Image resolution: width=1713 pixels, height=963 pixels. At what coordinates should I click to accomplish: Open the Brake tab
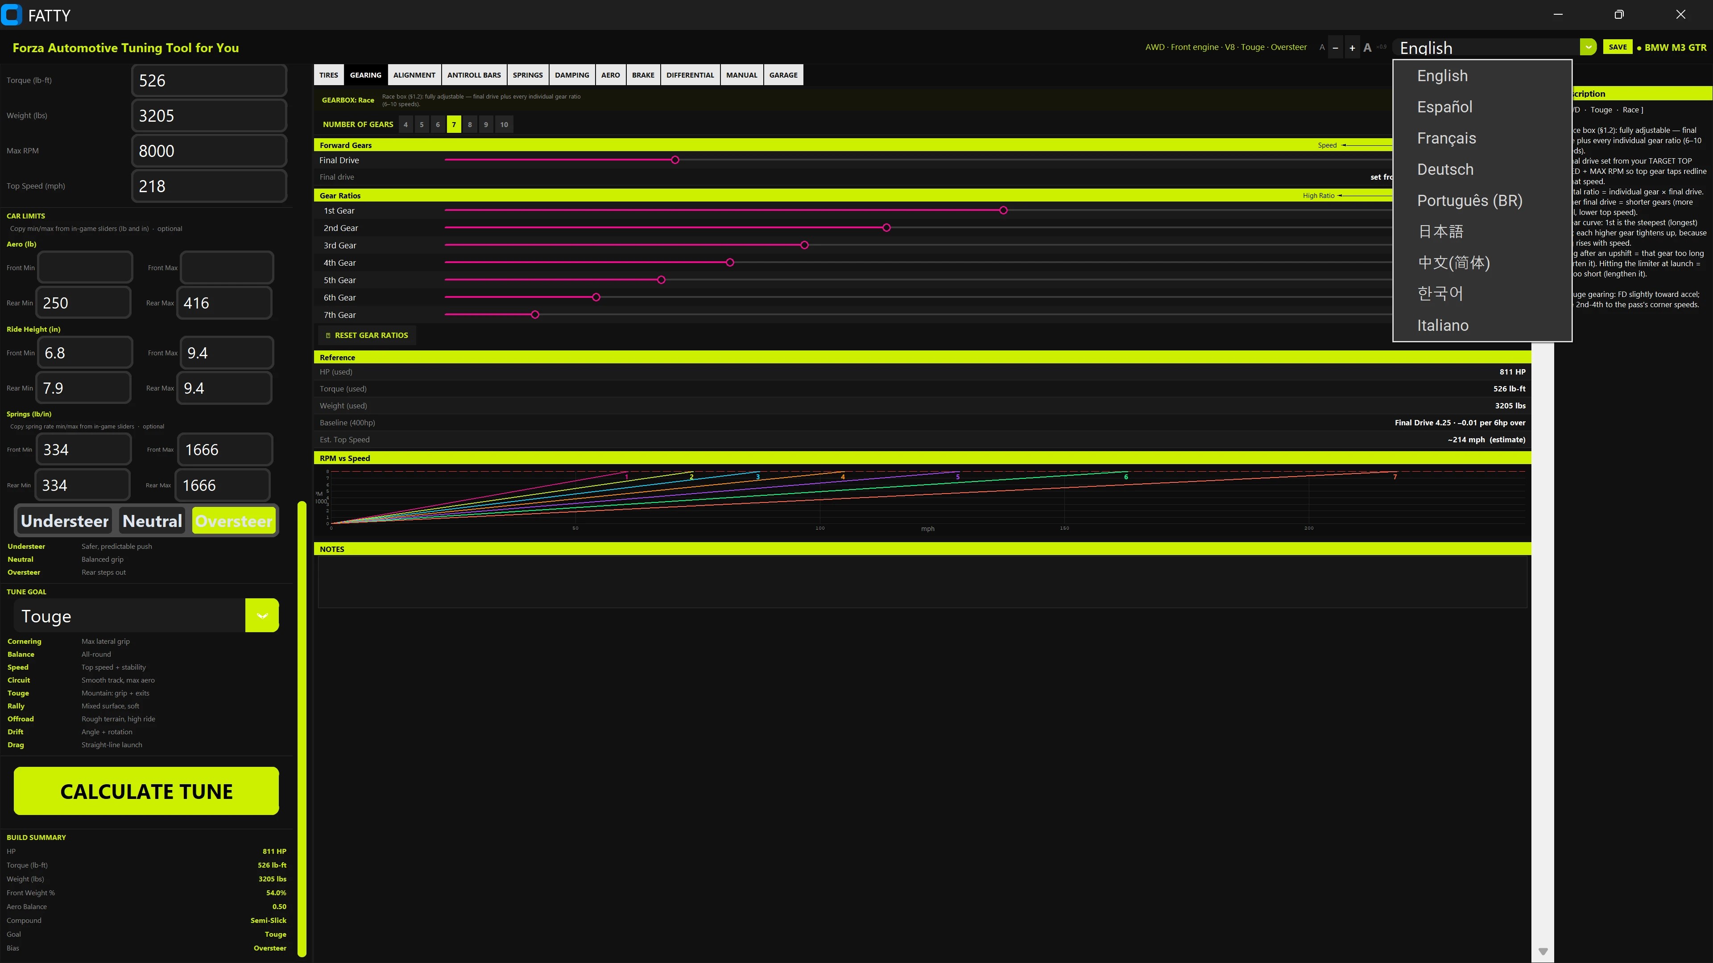643,75
